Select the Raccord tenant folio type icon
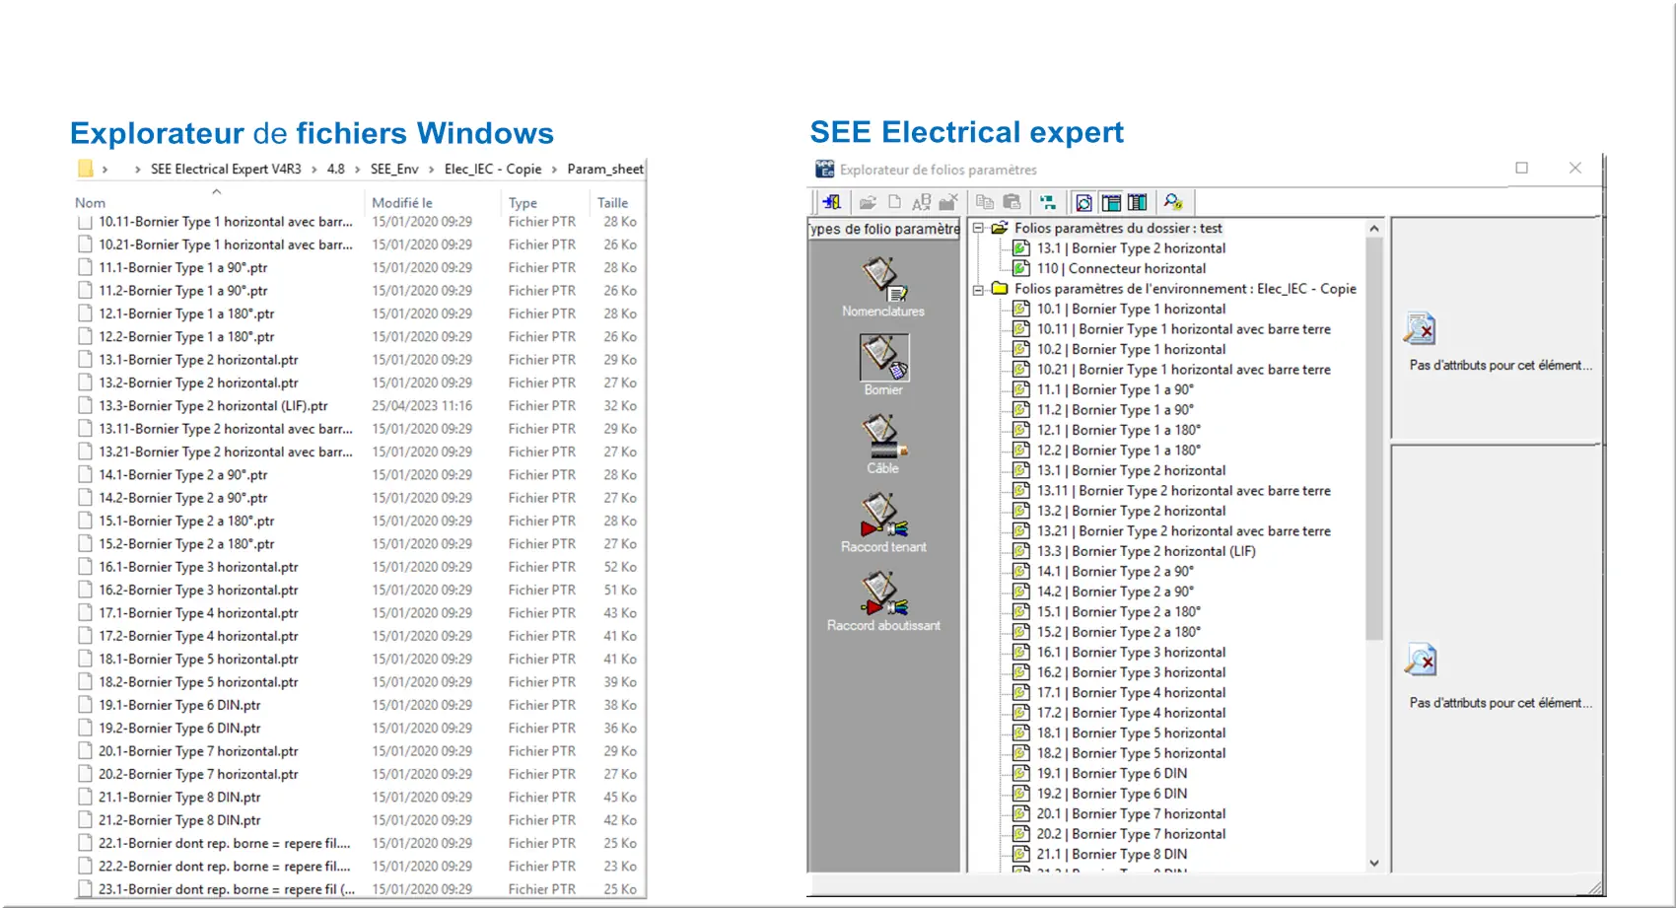This screenshot has height=908, width=1676. click(x=883, y=515)
